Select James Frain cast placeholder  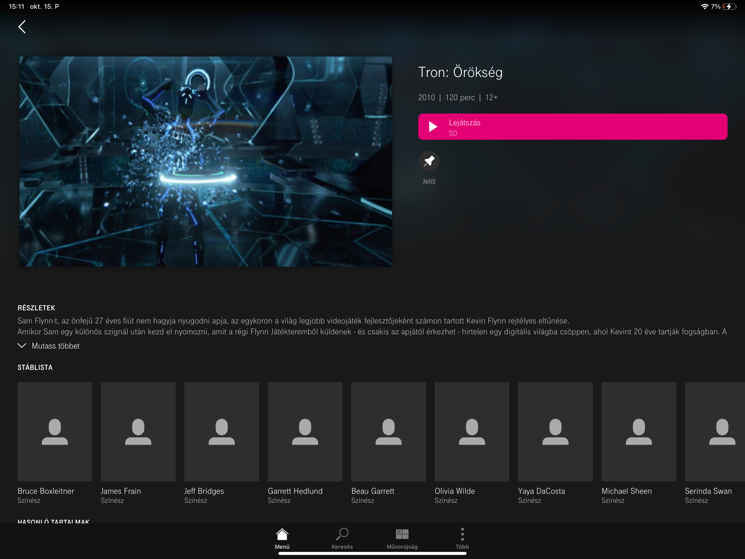coord(138,432)
